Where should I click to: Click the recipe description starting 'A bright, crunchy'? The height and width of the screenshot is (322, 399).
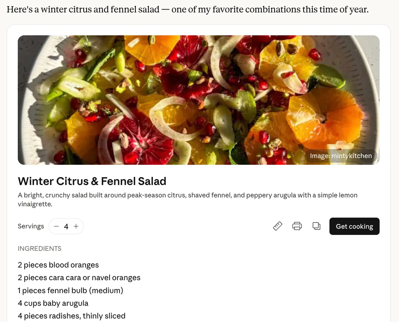[x=187, y=195]
